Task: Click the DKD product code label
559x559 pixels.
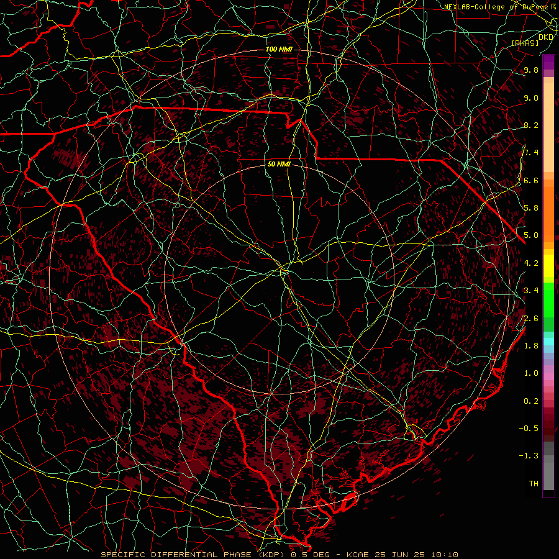Action: (x=546, y=37)
